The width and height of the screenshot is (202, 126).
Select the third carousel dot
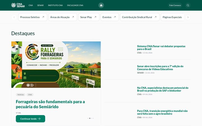click(x=91, y=118)
